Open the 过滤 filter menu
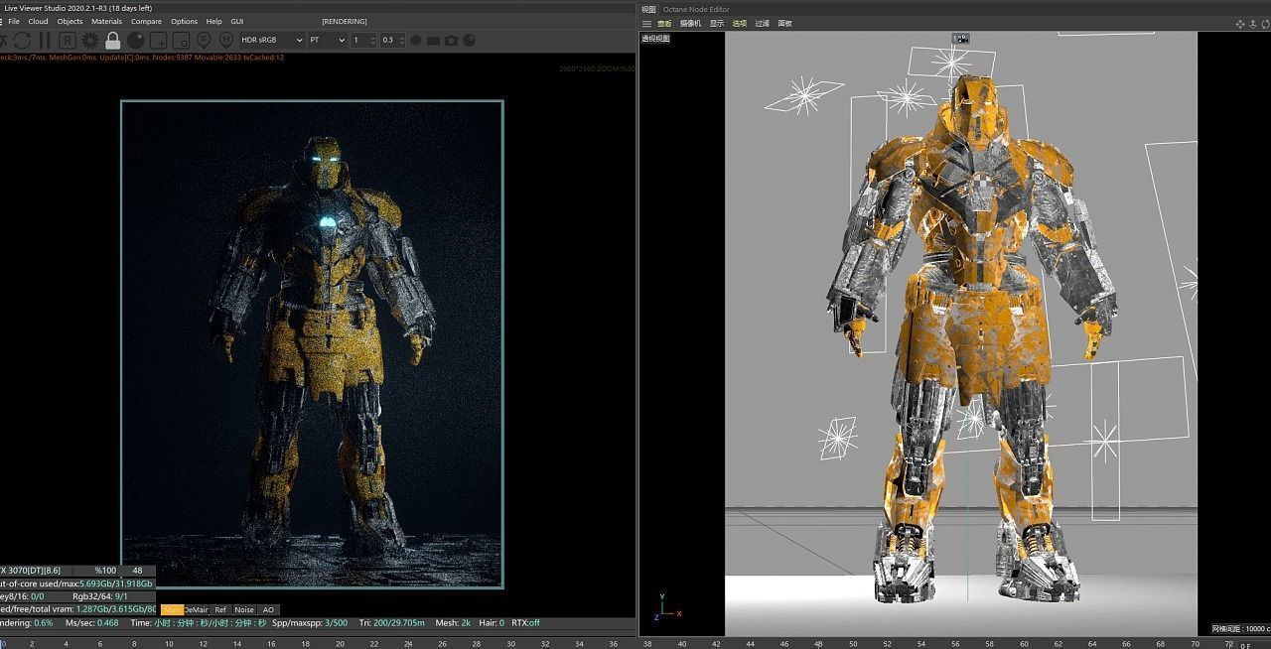 click(762, 24)
